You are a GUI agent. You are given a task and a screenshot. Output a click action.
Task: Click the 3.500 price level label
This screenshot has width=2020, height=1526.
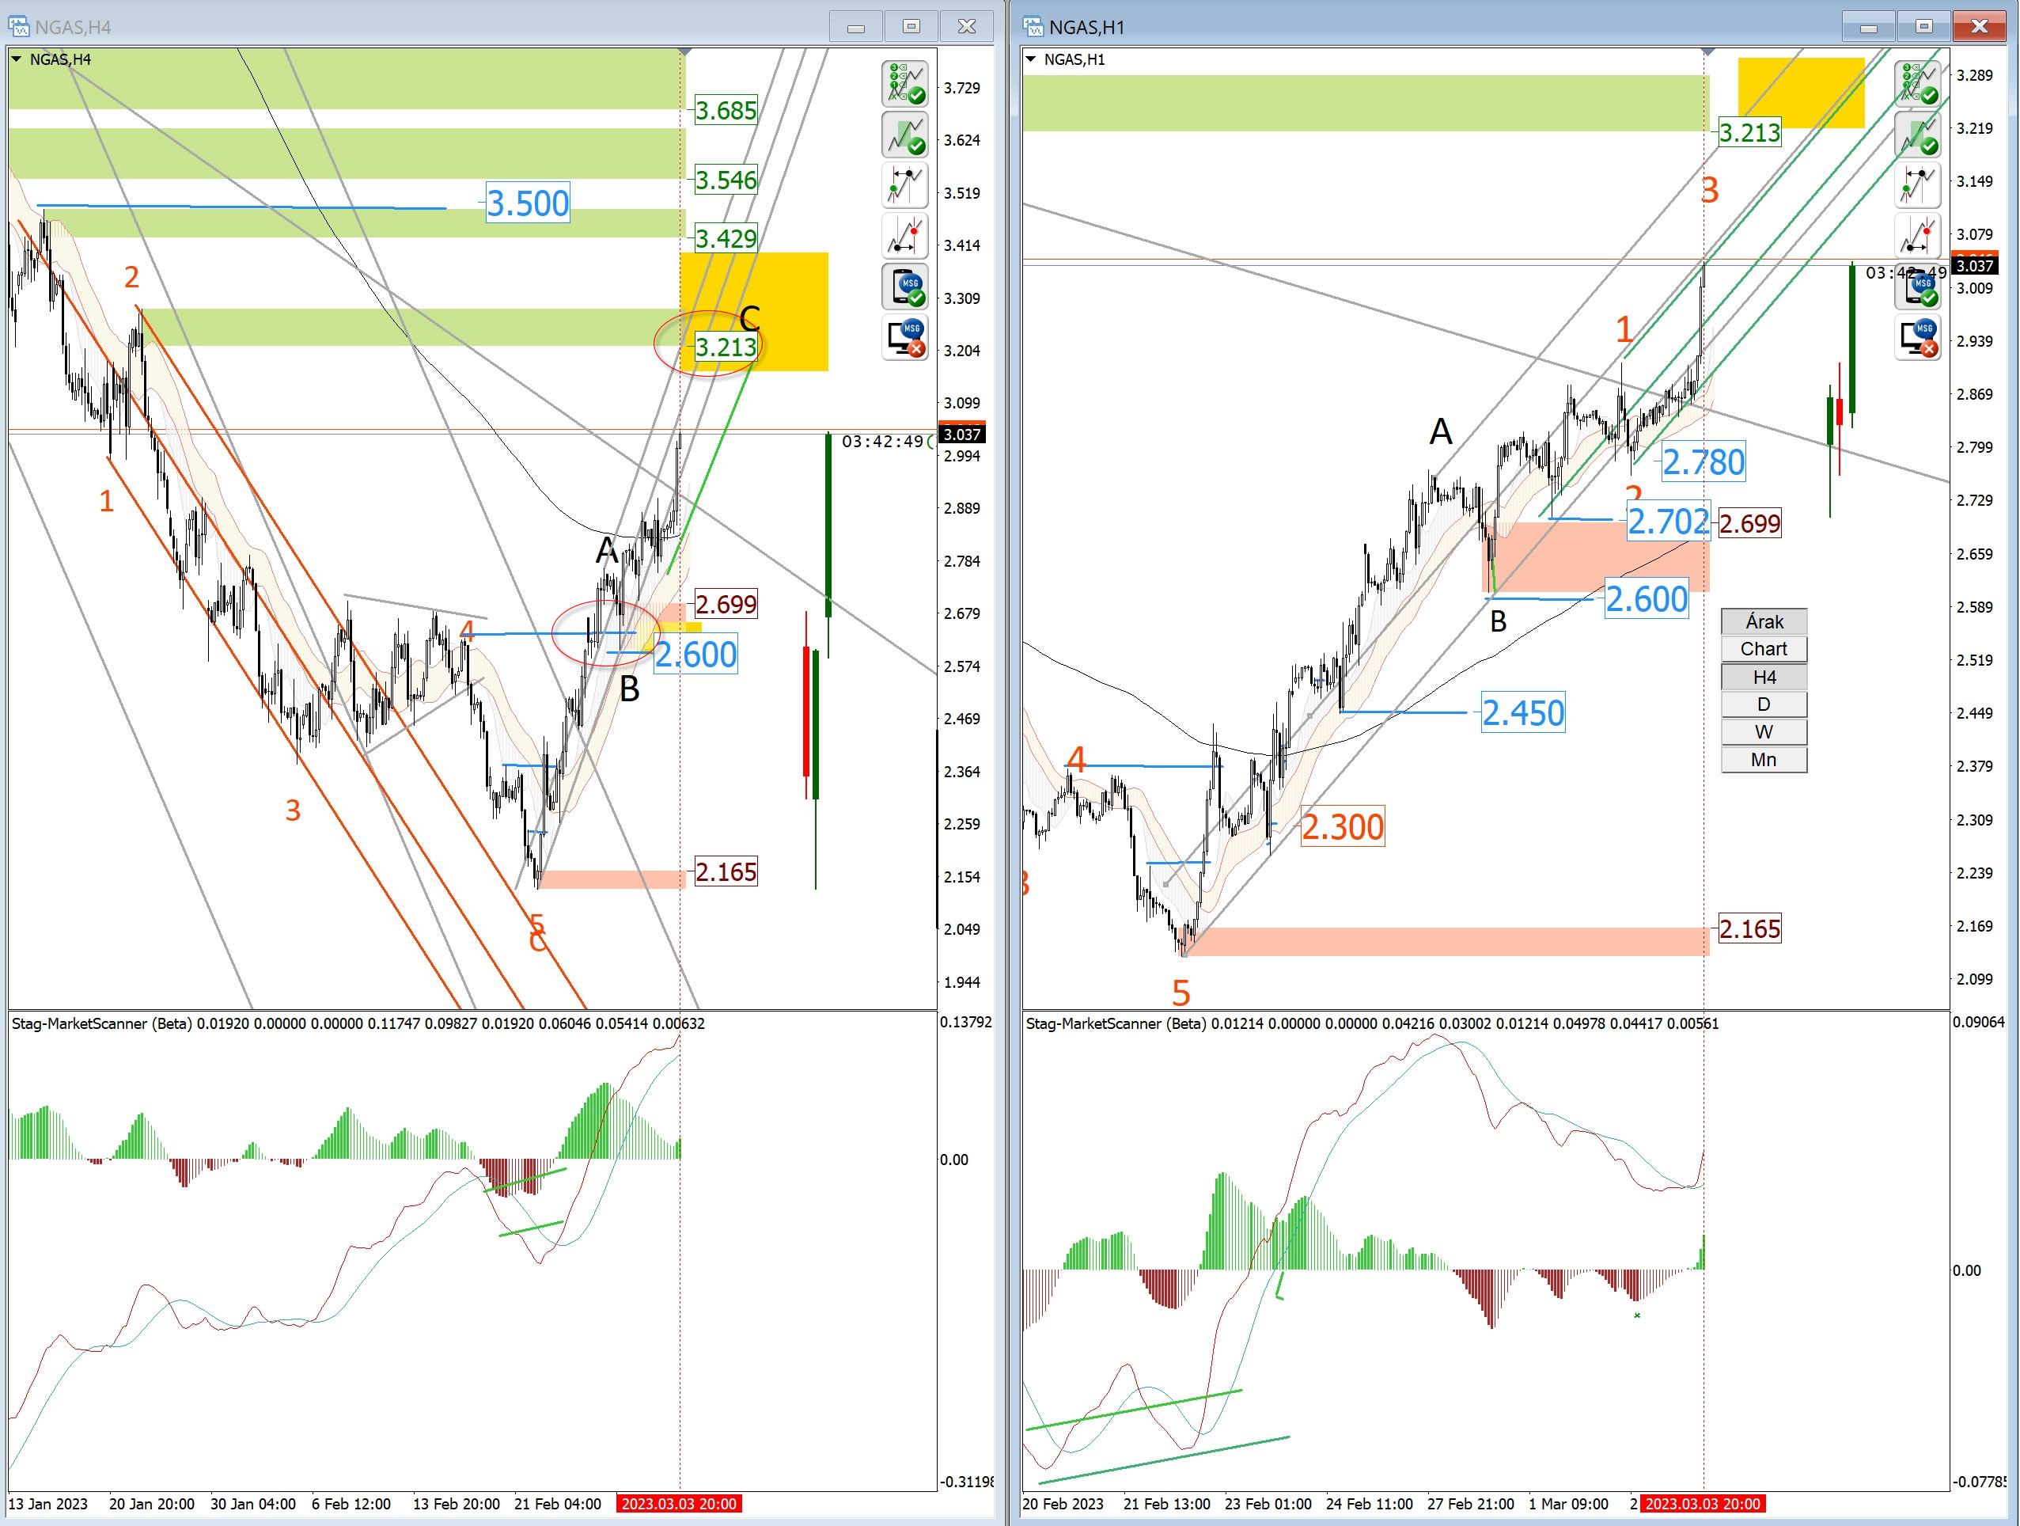[x=528, y=203]
